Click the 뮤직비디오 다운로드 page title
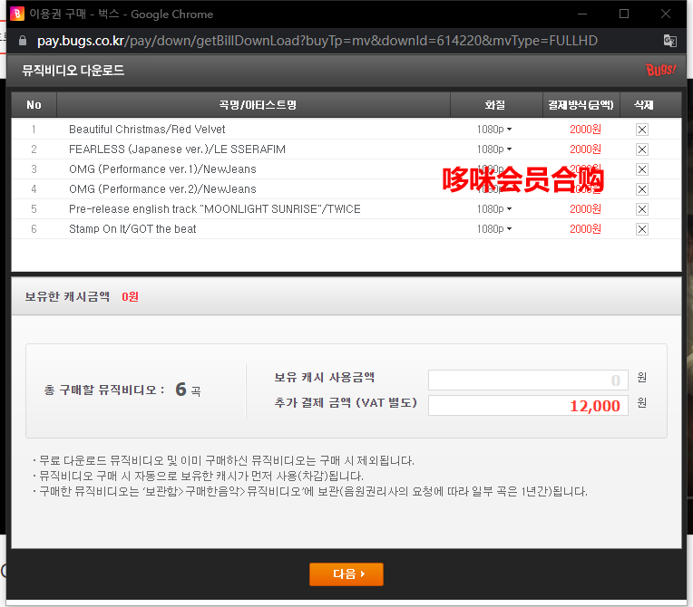Viewport: 693px width, 607px height. (73, 70)
